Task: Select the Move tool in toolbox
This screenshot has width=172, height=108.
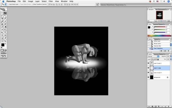Action: (x=5, y=13)
